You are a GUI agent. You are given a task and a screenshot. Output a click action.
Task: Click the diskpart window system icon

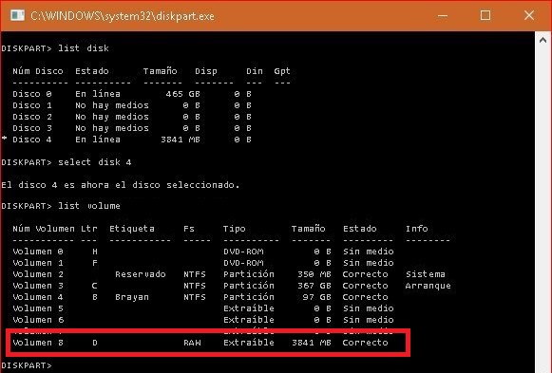coord(17,16)
